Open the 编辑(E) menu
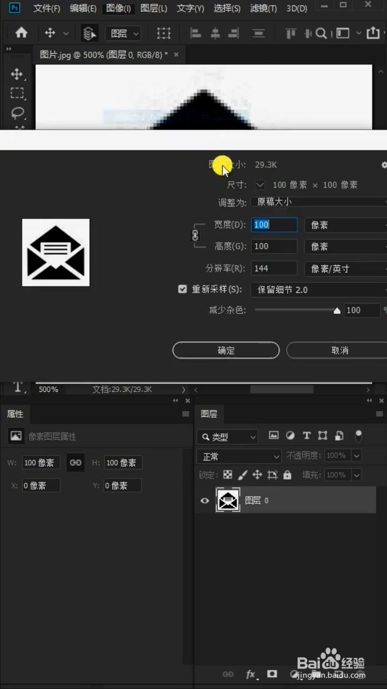The width and height of the screenshot is (387, 689). click(83, 9)
